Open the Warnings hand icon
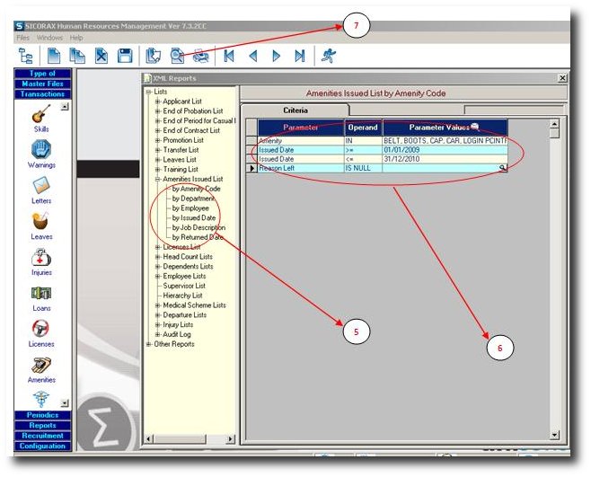 point(41,149)
